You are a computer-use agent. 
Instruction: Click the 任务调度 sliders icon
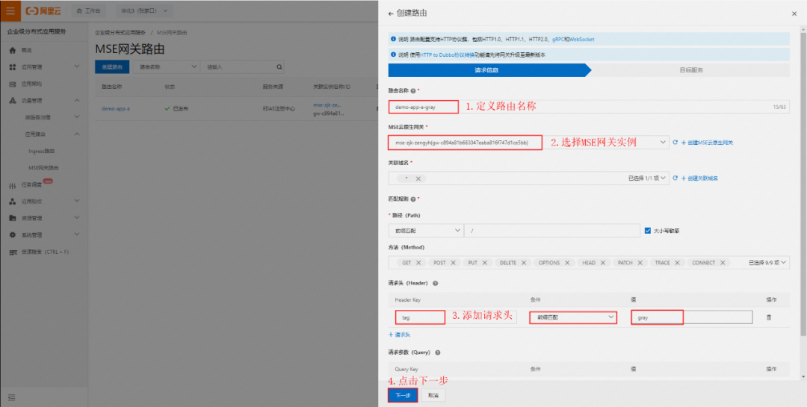tap(13, 184)
